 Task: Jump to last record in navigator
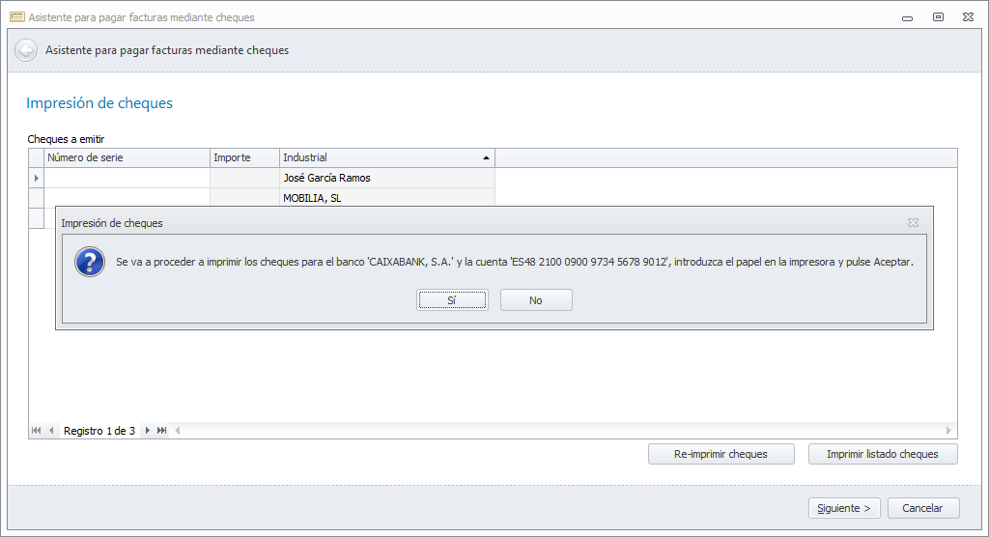(x=161, y=431)
